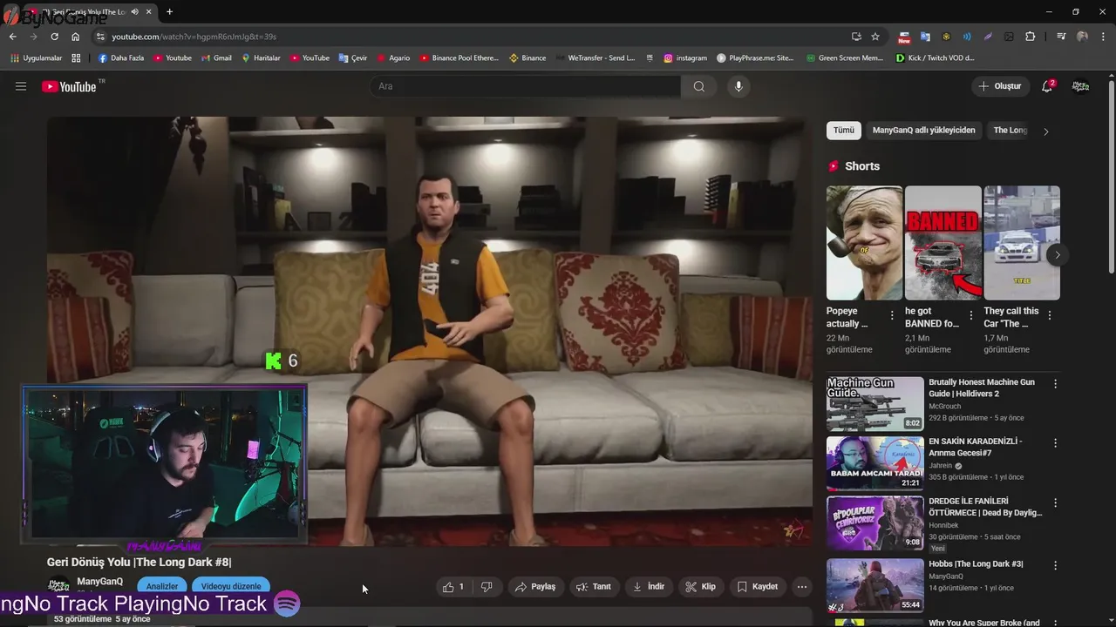Open options for Hobbs The Long Dark #3

1055,565
